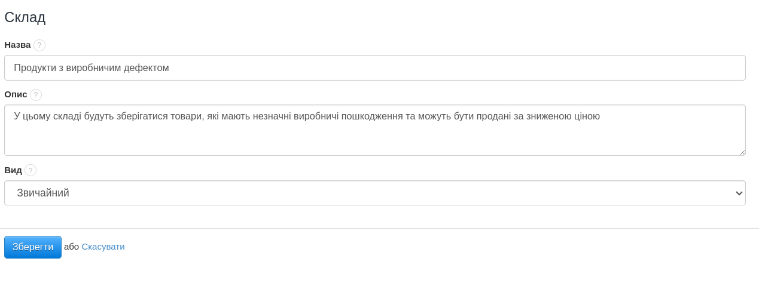Click the help icon beside Назва
The height and width of the screenshot is (295, 759).
point(39,45)
